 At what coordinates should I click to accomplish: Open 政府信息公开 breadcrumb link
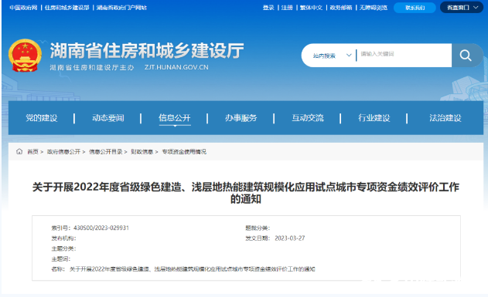click(x=63, y=152)
